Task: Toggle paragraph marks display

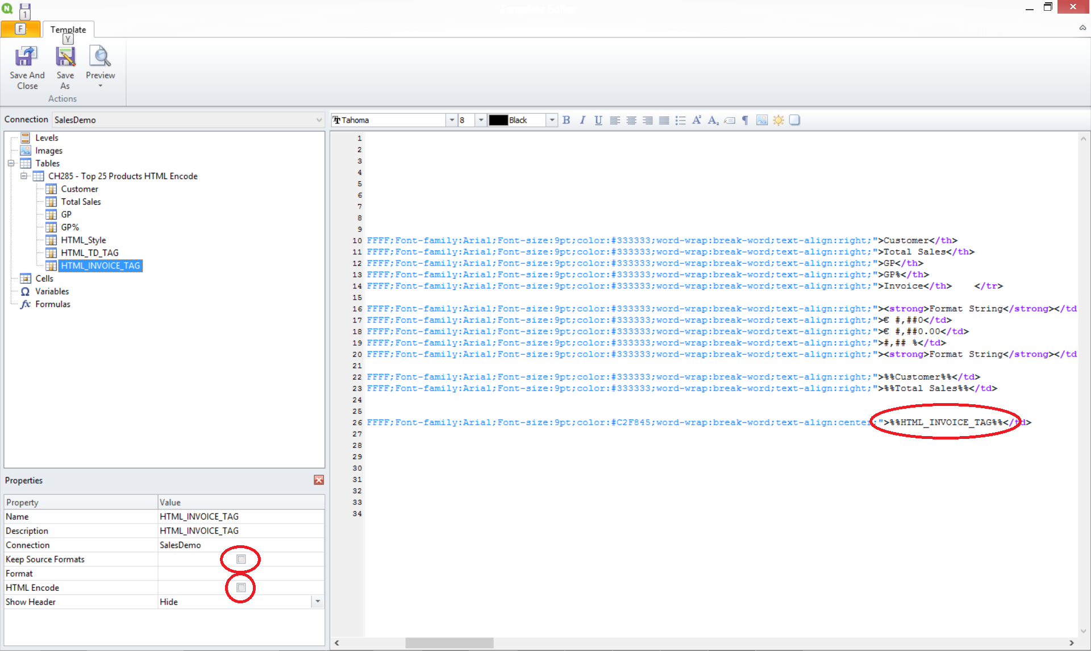Action: 746,120
